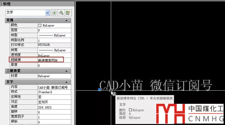
Task: Edit the 线型比例 value 1
Action: click(x=54, y=40)
